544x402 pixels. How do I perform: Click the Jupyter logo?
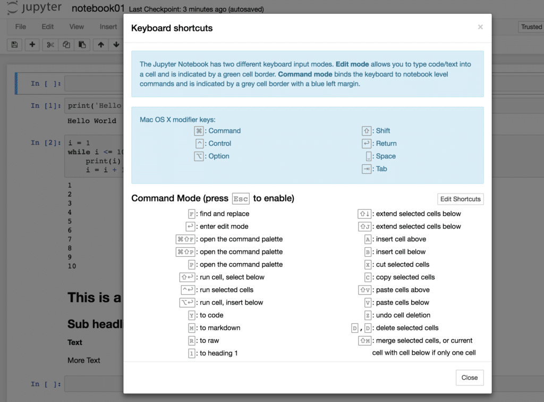click(35, 7)
